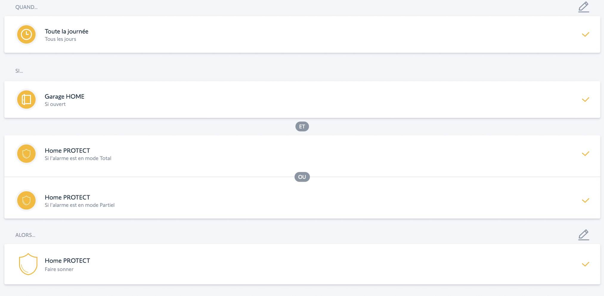This screenshot has height=296, width=604.
Task: Click shield icon for alarm mode Partiel
Action: click(27, 200)
